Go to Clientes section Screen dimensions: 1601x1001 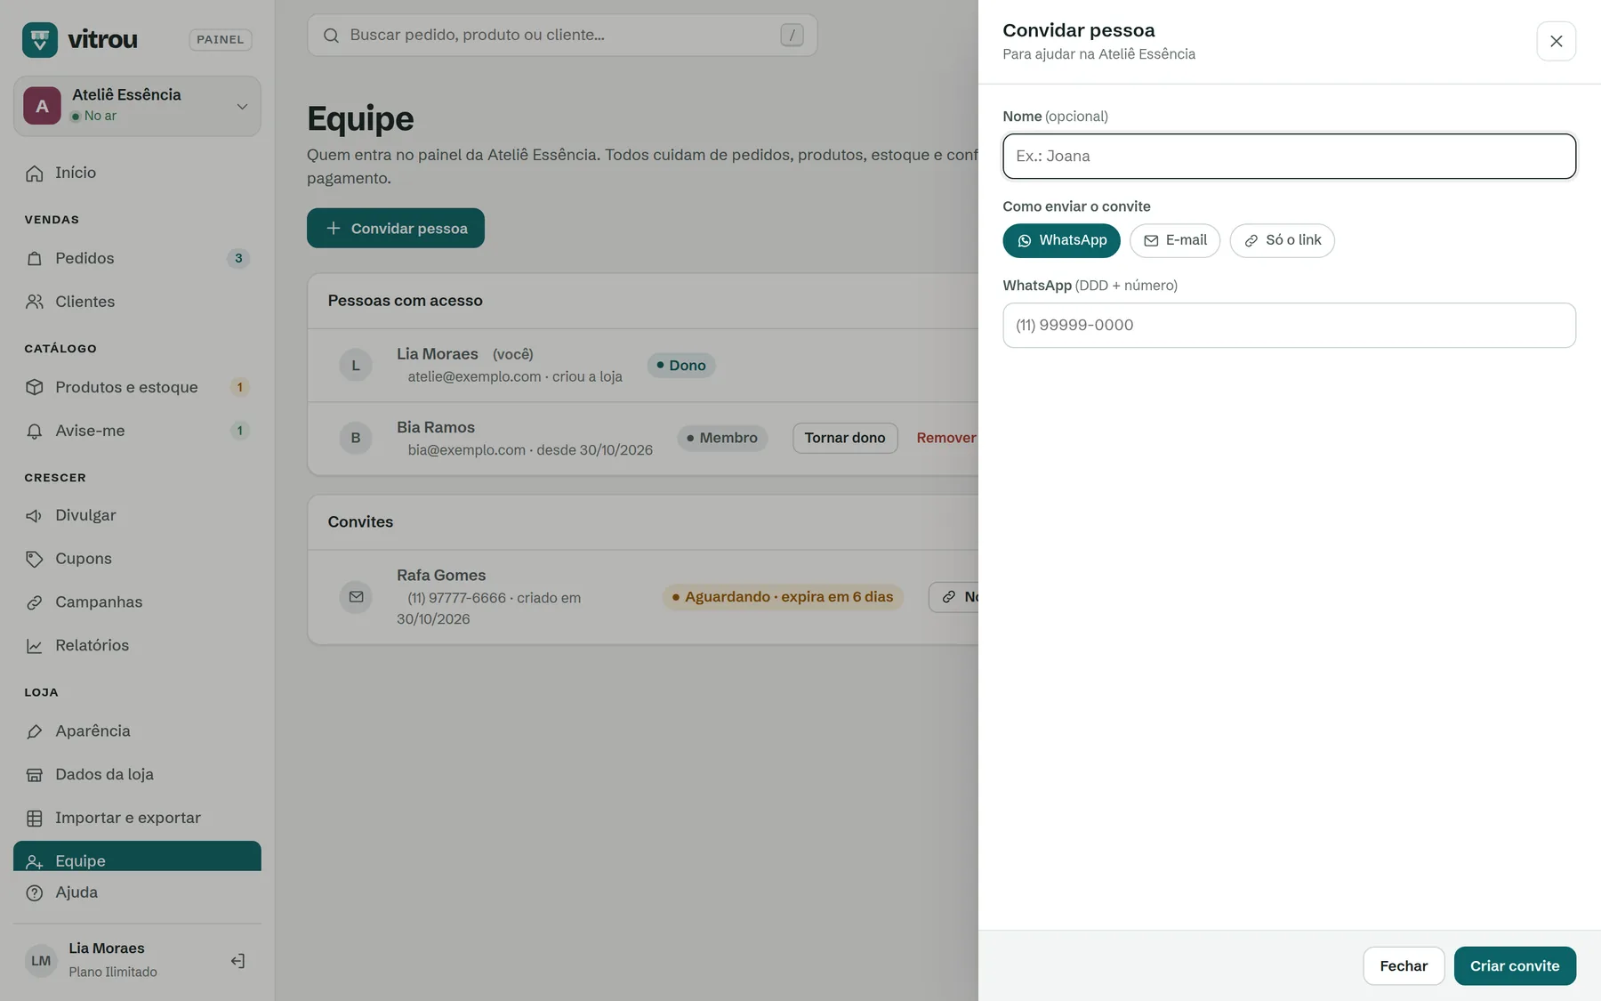coord(137,302)
